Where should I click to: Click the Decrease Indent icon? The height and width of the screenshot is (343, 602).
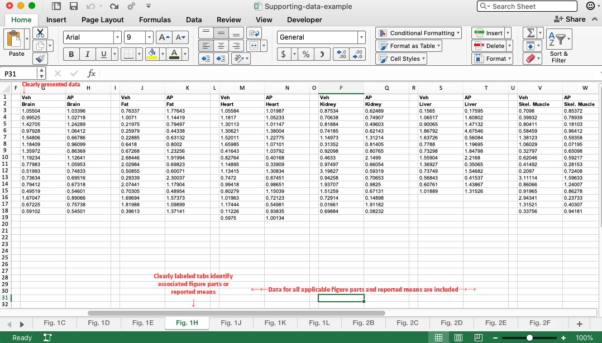[206, 59]
